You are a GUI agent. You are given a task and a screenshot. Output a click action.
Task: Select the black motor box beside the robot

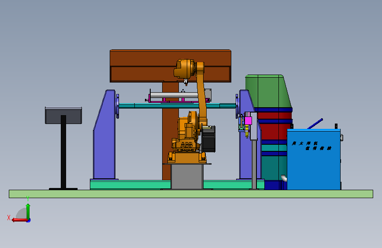[208, 139]
